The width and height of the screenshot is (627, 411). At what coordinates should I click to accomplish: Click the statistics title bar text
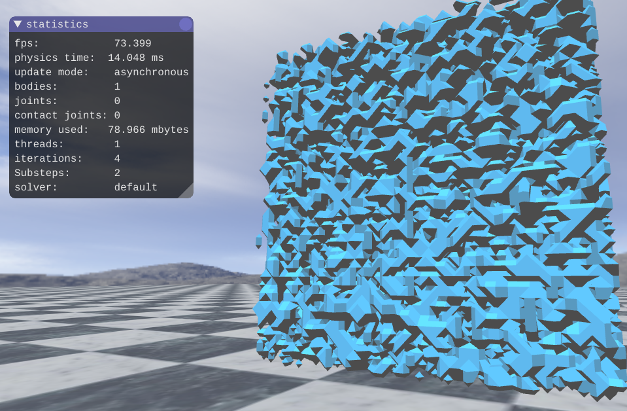click(x=57, y=24)
